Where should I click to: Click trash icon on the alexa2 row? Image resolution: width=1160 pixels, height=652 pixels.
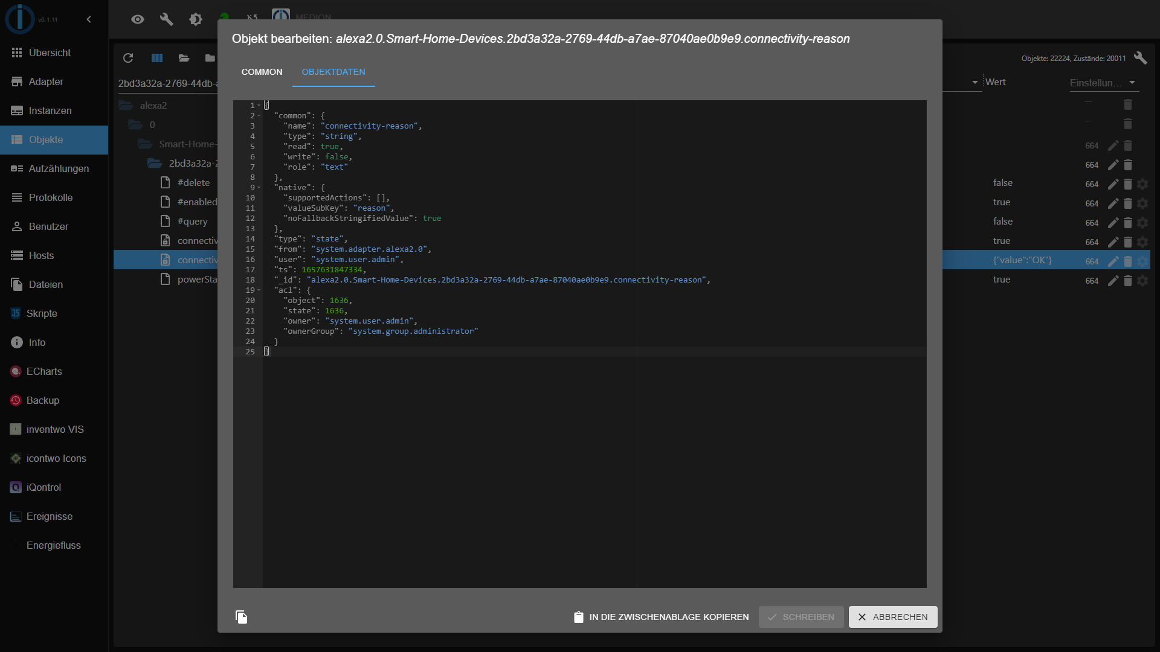(x=1127, y=104)
